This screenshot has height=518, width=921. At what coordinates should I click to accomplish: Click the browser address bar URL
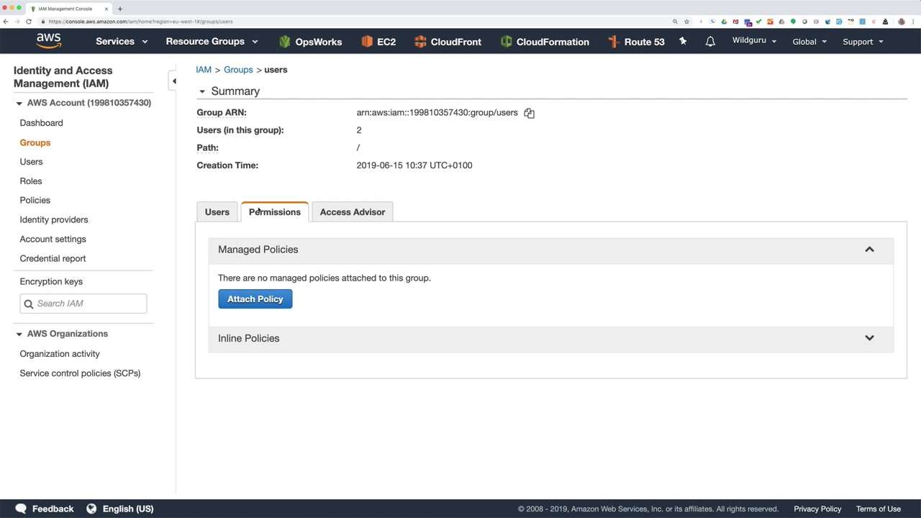[x=140, y=22]
